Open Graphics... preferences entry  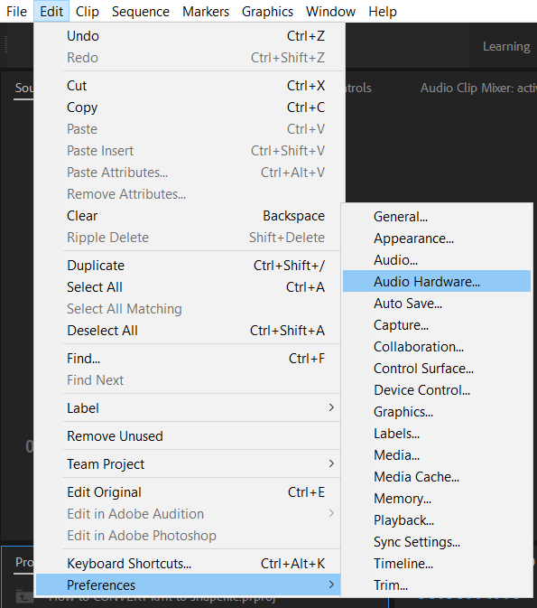437,412
